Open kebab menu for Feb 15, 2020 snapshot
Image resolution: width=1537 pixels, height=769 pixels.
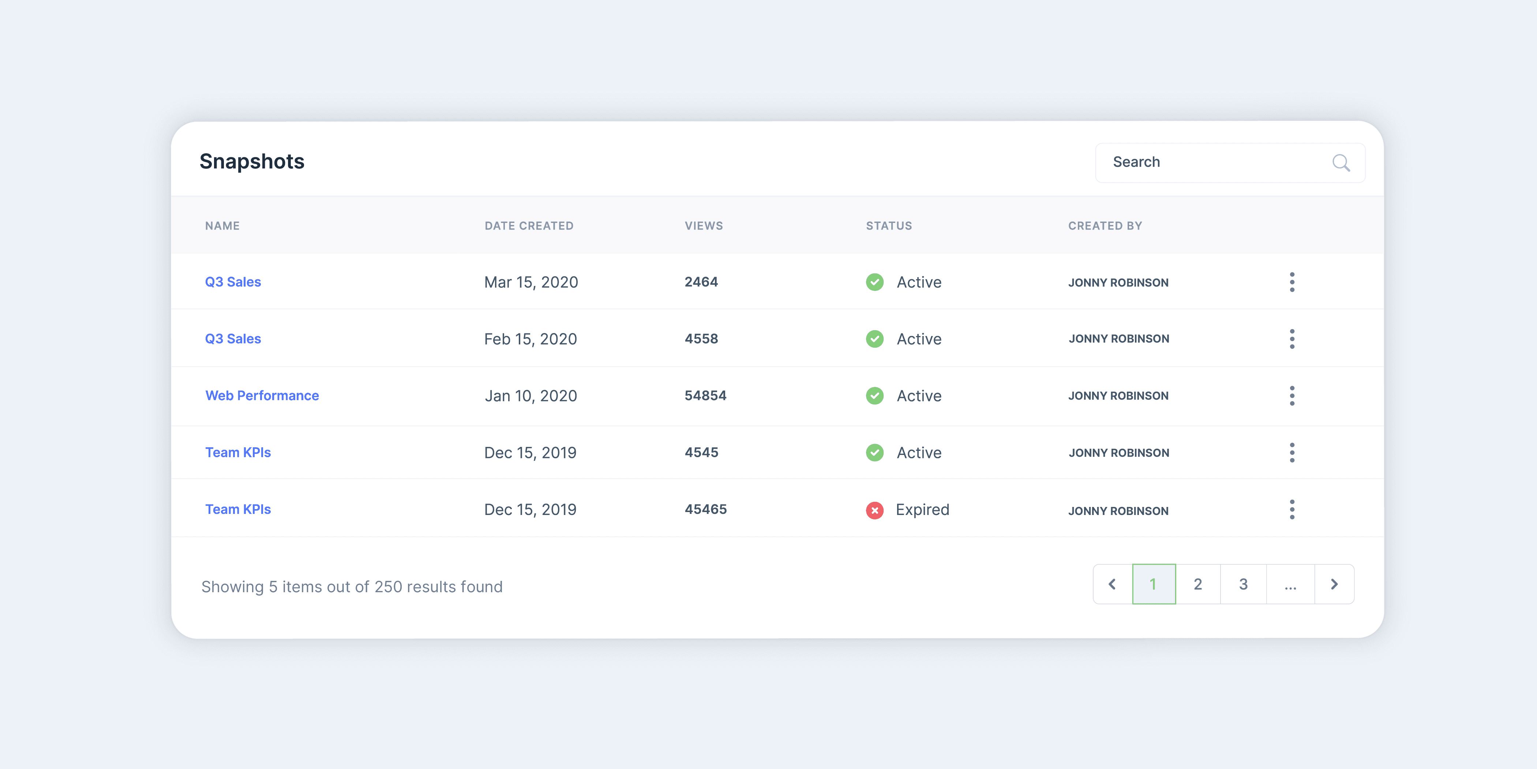1292,339
